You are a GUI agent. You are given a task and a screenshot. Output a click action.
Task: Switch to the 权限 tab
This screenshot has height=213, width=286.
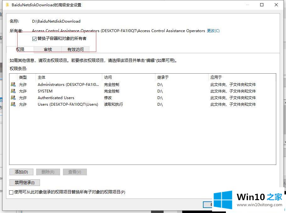[x=20, y=49]
